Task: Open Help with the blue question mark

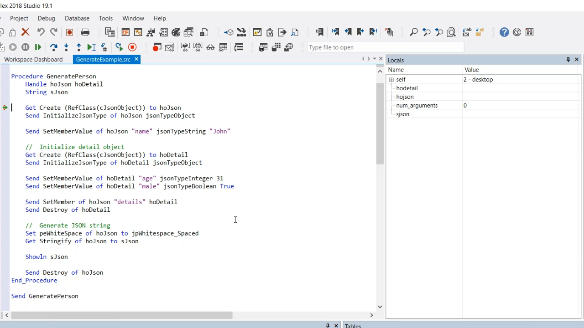Action: pyautogui.click(x=504, y=32)
